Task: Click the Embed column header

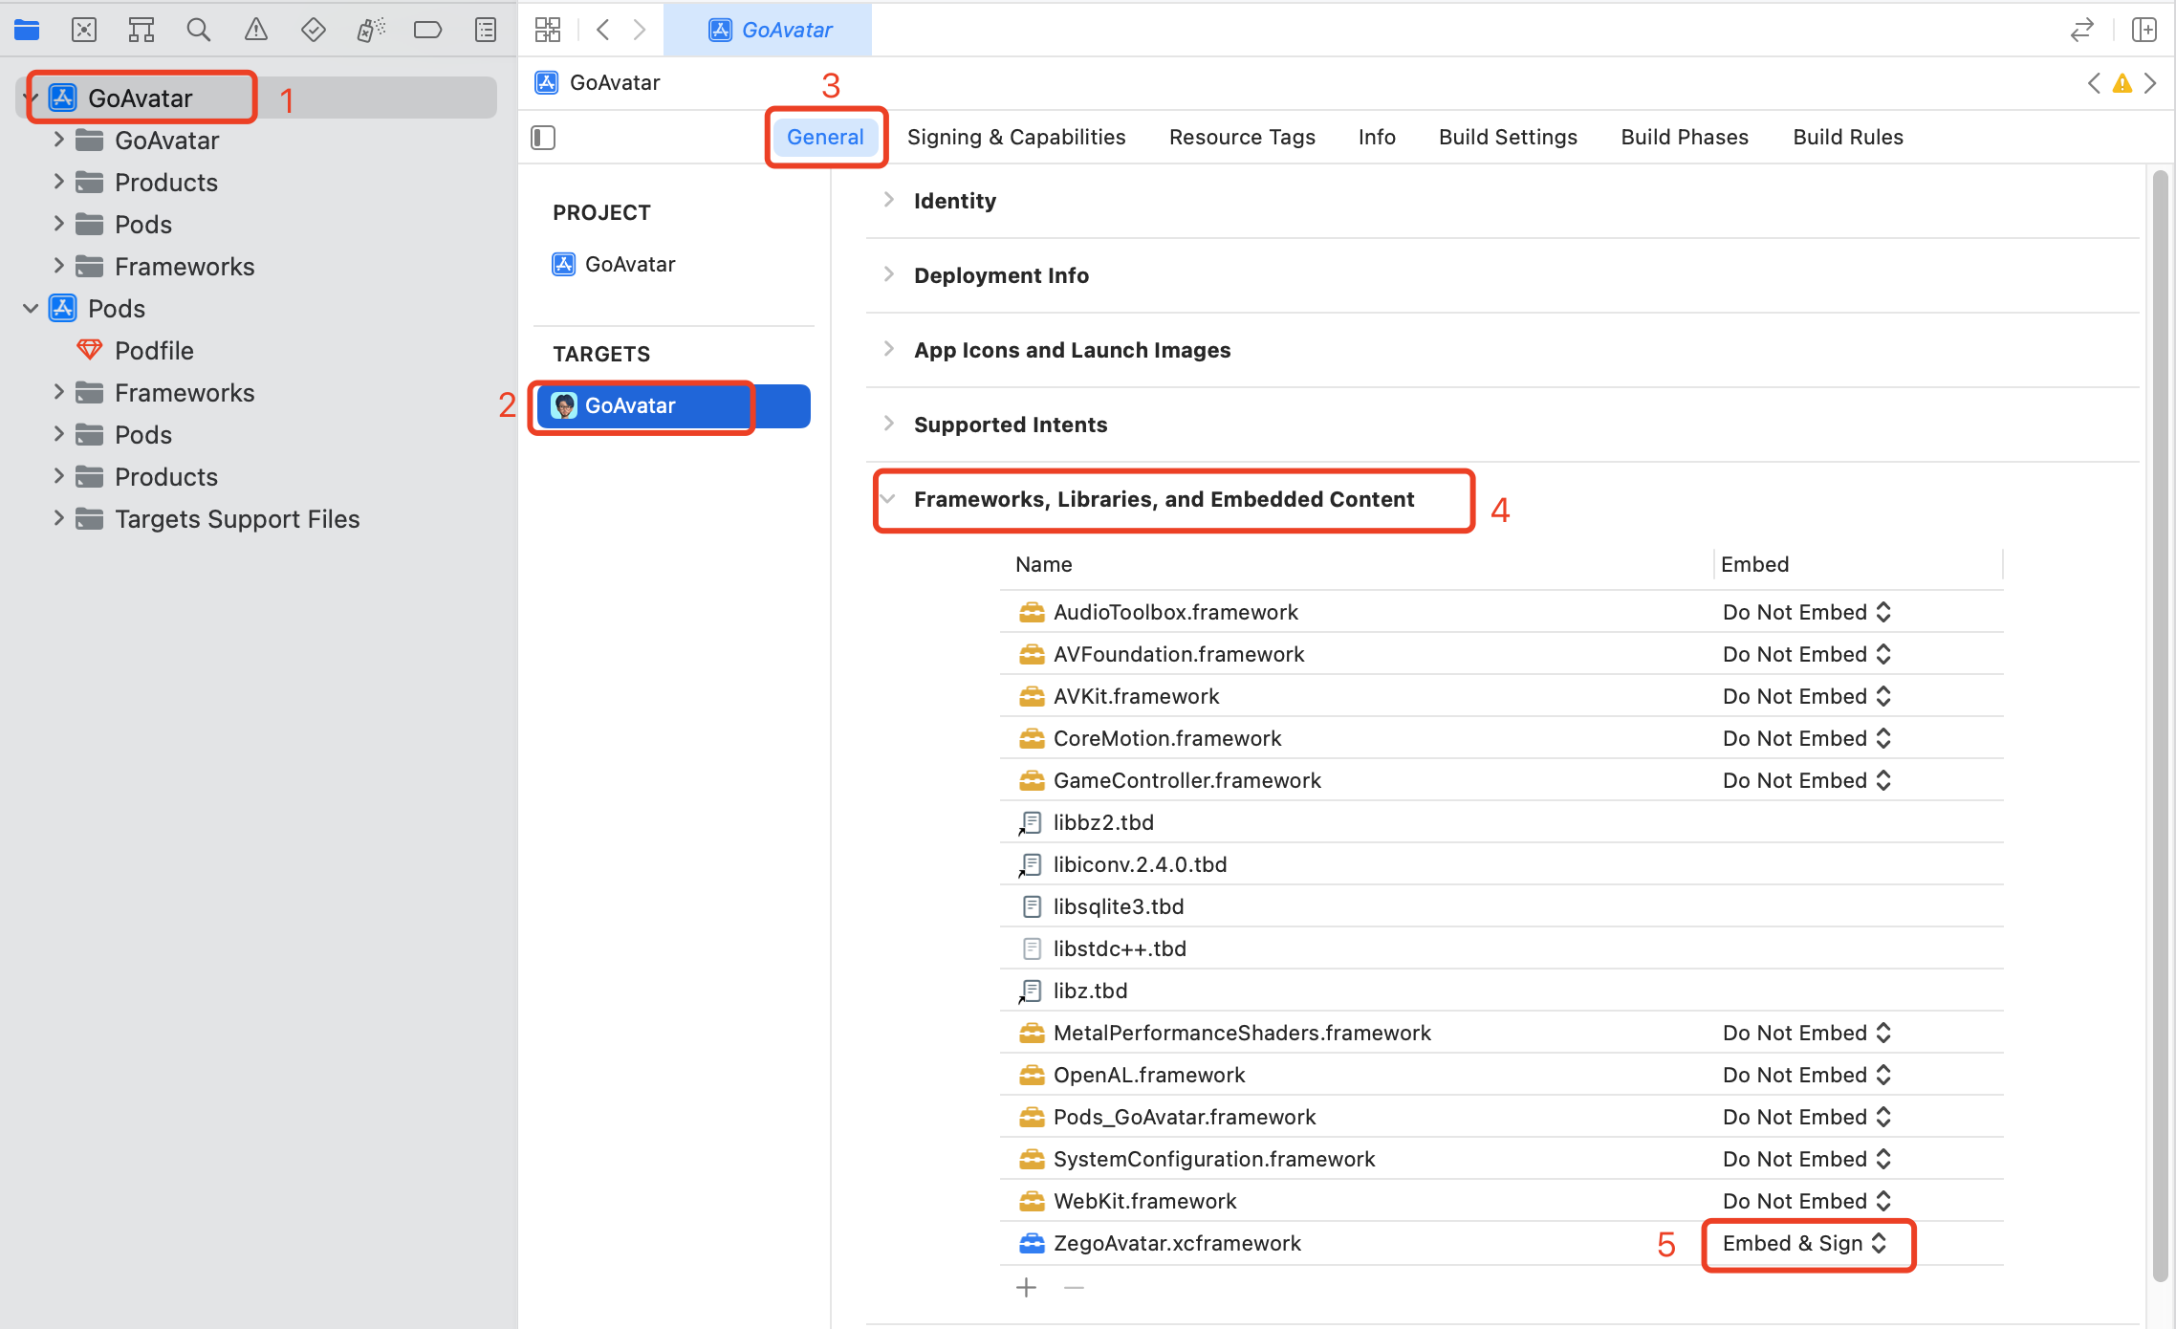Action: pos(1754,564)
